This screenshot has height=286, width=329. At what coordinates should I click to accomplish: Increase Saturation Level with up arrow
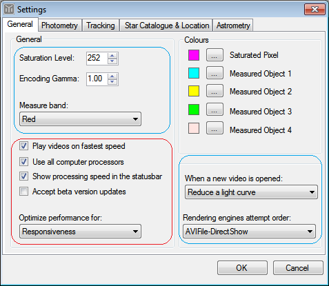(x=112, y=55)
